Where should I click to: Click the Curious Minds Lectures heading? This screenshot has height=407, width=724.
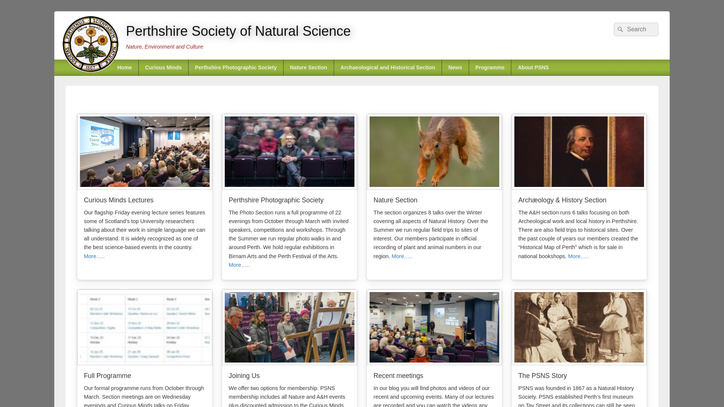click(x=119, y=200)
